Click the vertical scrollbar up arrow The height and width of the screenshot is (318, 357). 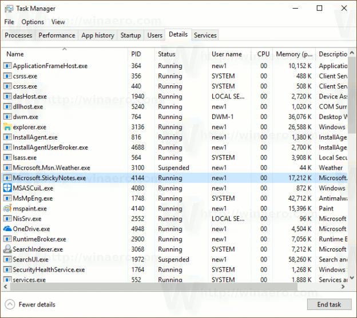[352, 53]
